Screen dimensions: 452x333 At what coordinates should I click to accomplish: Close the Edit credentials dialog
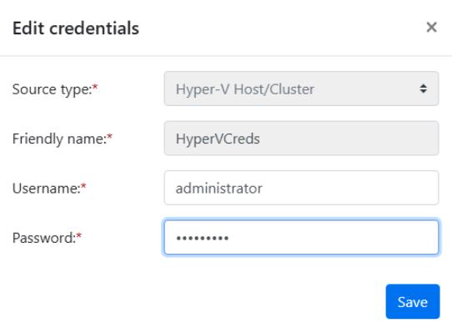pyautogui.click(x=431, y=28)
